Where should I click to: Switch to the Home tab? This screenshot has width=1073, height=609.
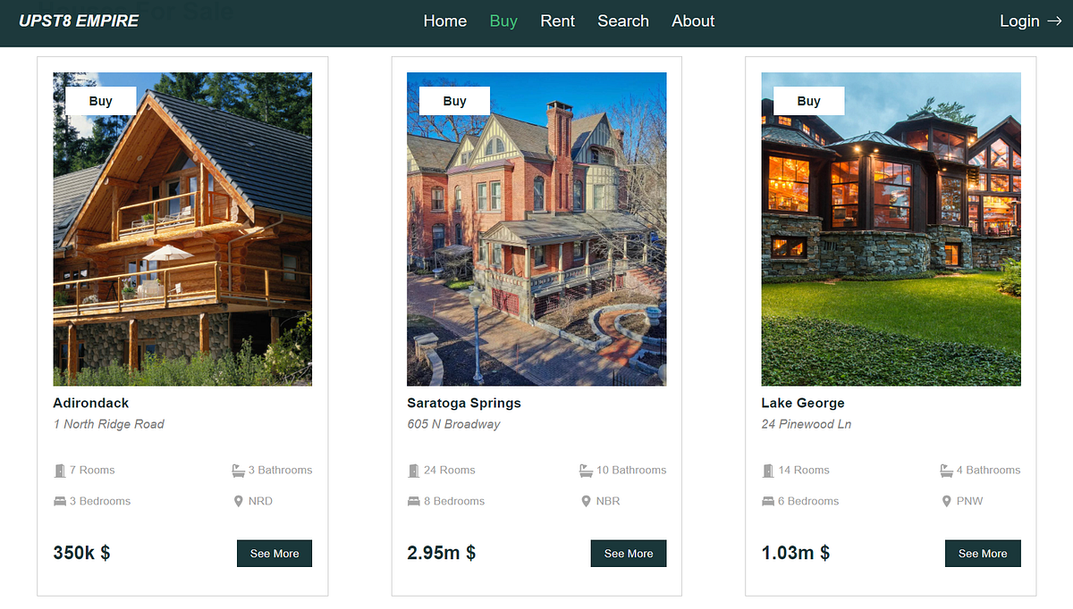(445, 21)
